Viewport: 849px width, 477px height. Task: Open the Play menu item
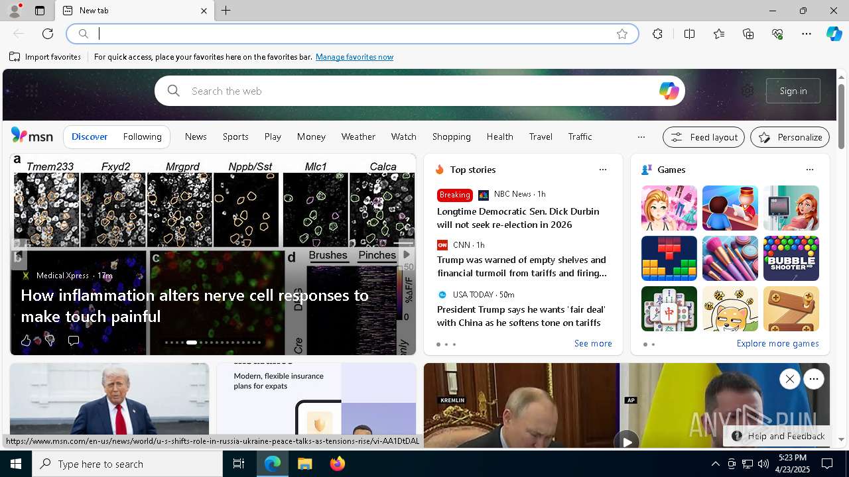273,136
